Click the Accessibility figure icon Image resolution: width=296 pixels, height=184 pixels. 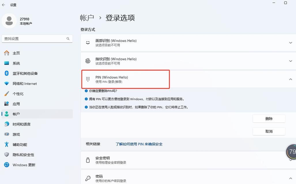coord(7,144)
